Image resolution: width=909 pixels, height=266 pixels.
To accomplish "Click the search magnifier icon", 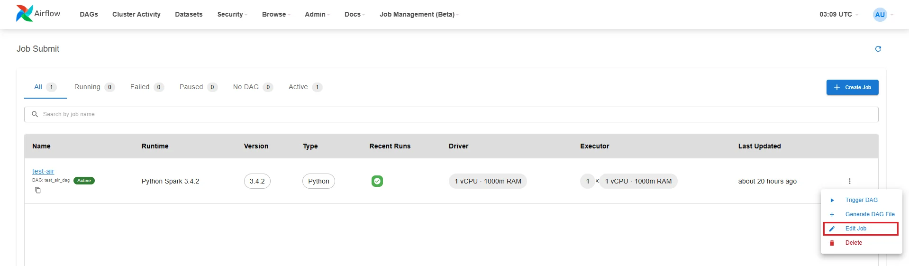I will point(35,114).
